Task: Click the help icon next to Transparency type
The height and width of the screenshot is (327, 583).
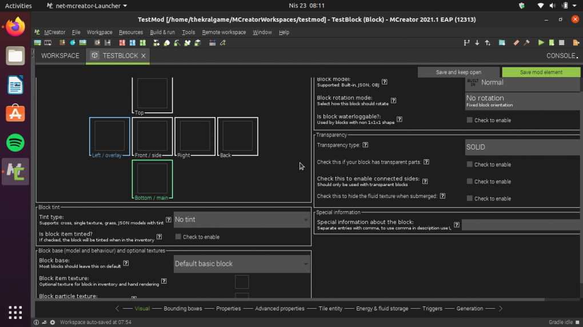Action: pos(365,146)
